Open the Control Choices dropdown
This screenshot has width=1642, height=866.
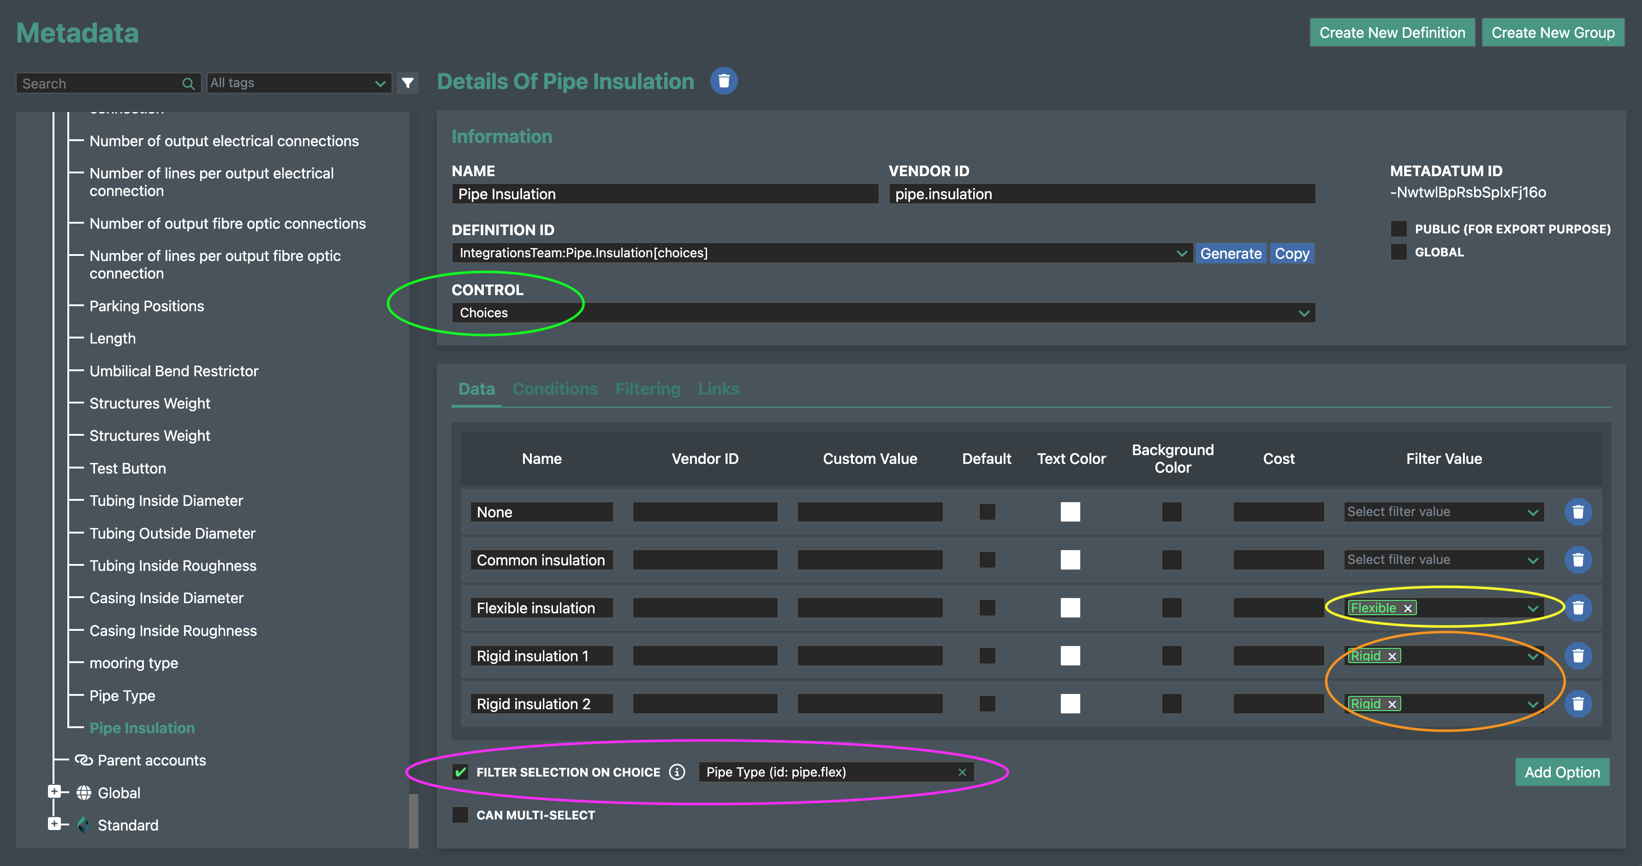883,313
